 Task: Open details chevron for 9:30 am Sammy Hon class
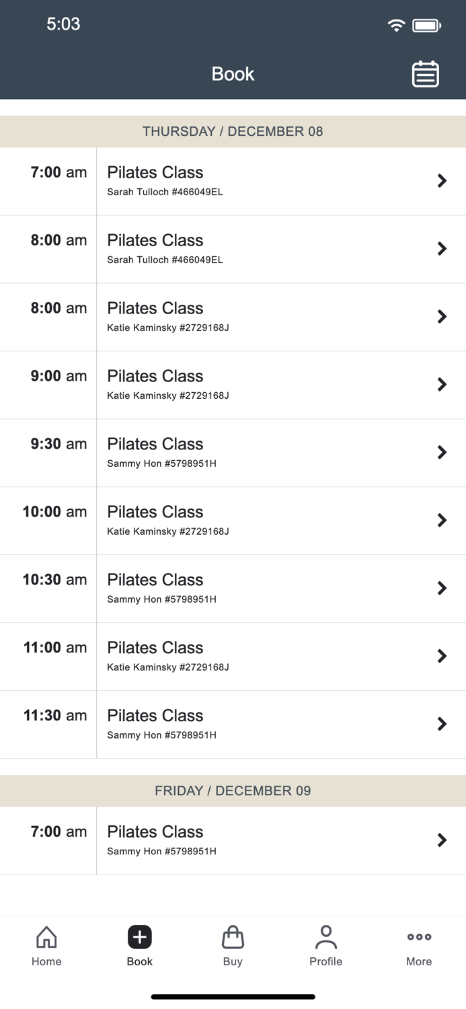coord(442,452)
